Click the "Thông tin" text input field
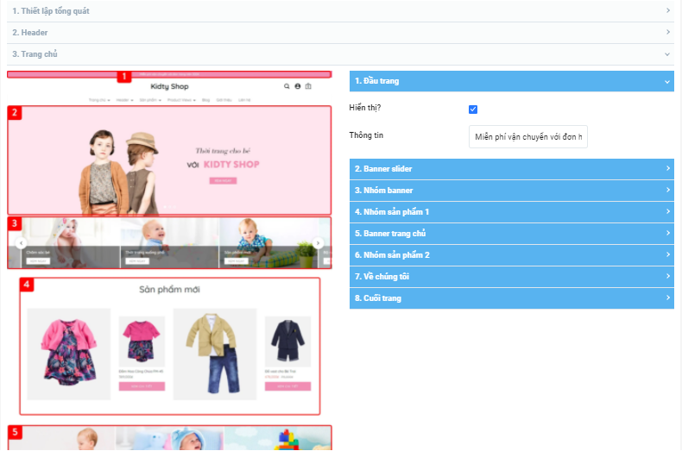Viewport: 682px width, 451px height. click(527, 137)
